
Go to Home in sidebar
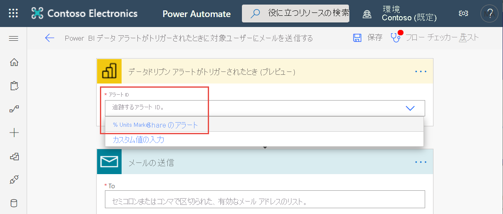(x=14, y=63)
